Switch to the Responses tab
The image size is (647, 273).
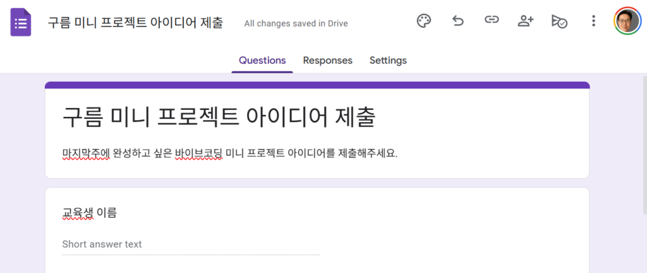(327, 61)
